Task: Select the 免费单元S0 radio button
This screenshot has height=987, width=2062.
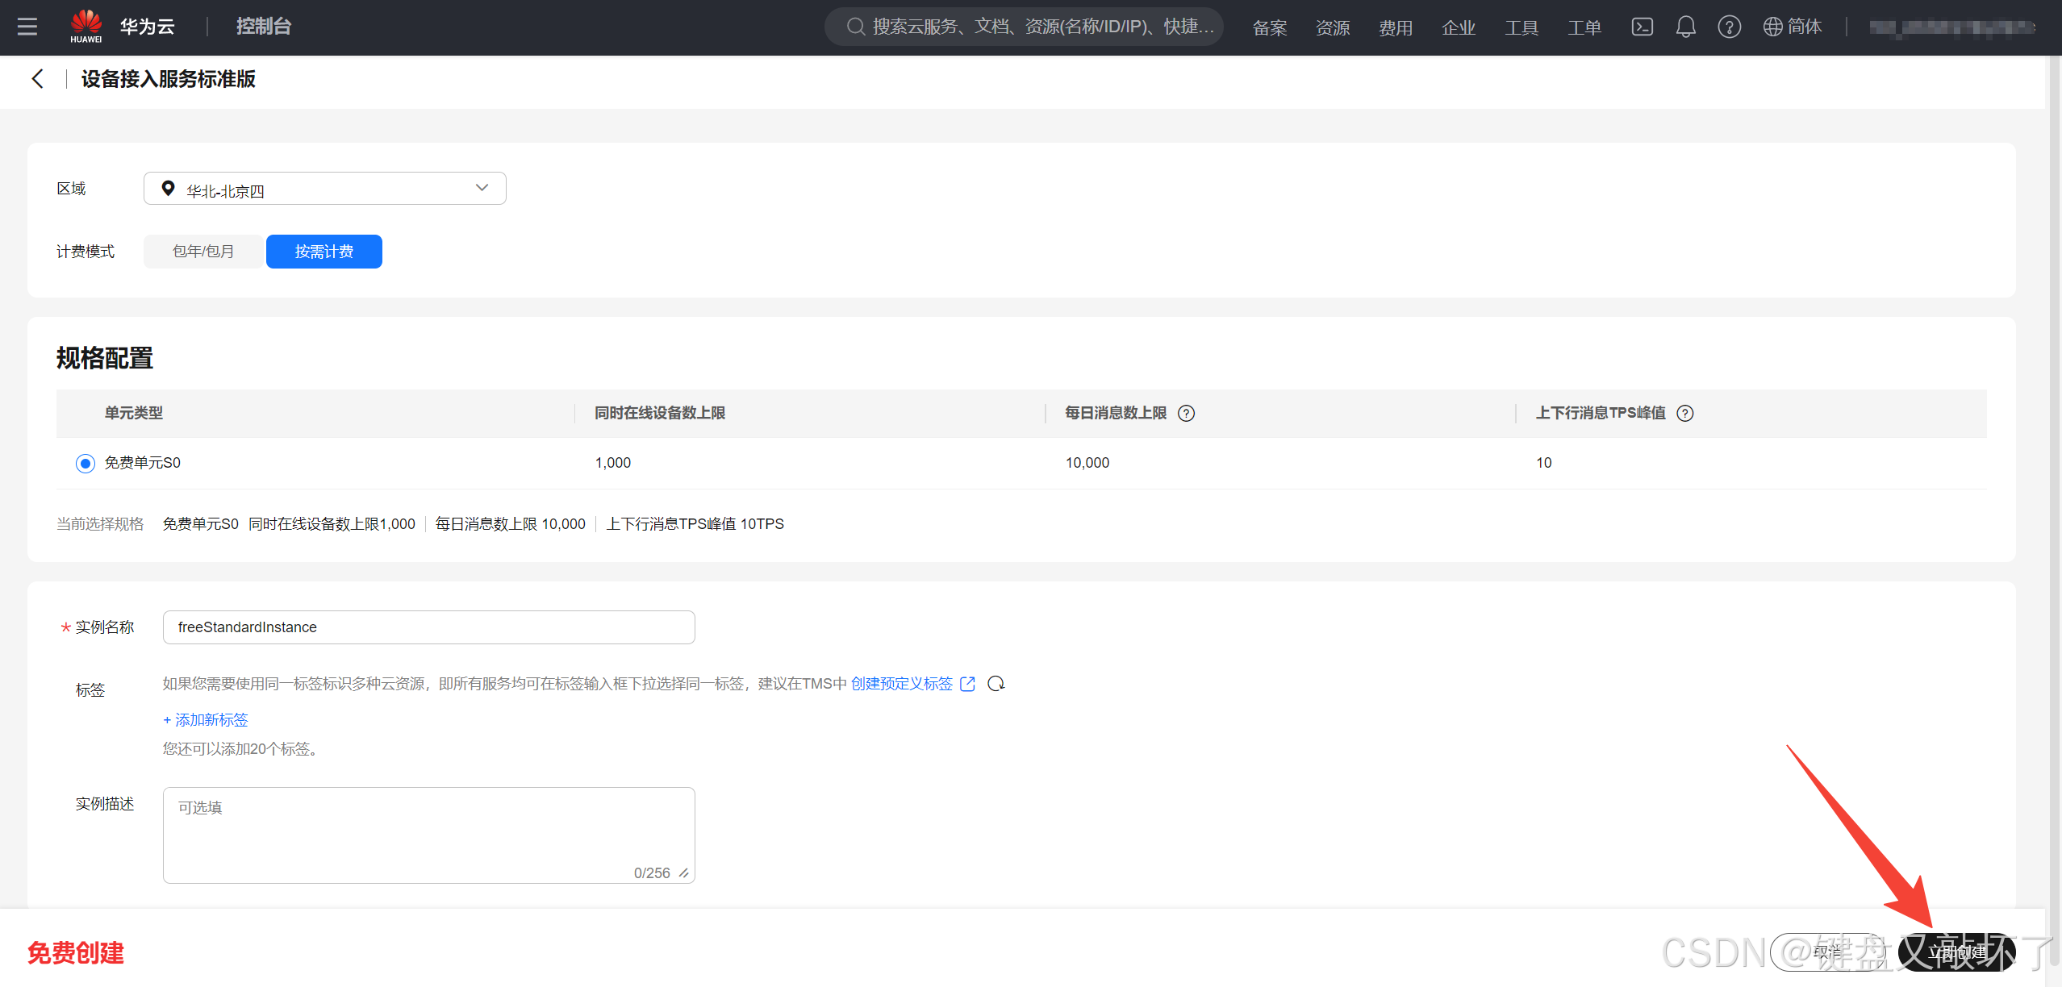Action: [86, 464]
